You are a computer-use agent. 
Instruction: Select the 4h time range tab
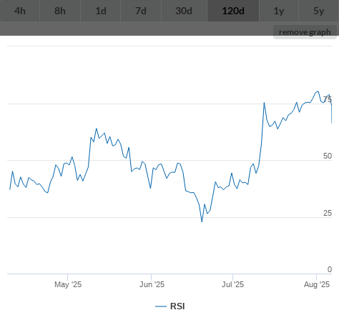(20, 11)
